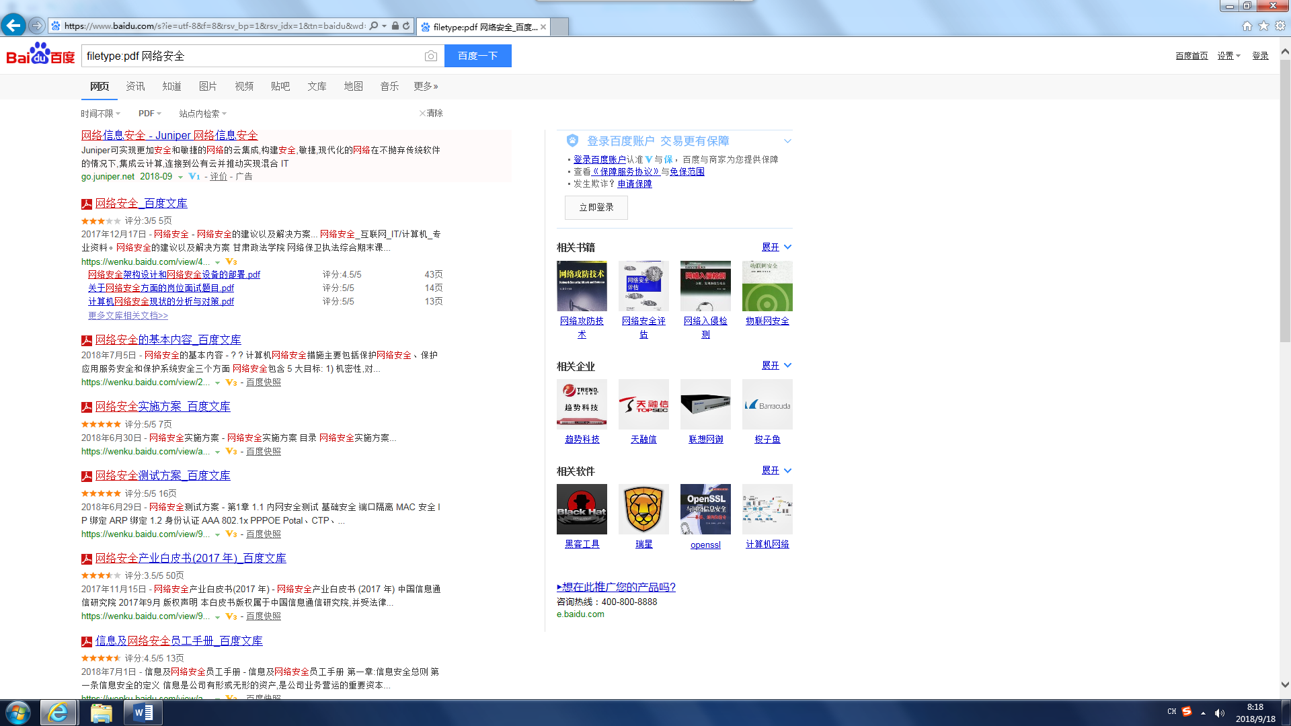Click the 百度一下 search button

pos(477,56)
